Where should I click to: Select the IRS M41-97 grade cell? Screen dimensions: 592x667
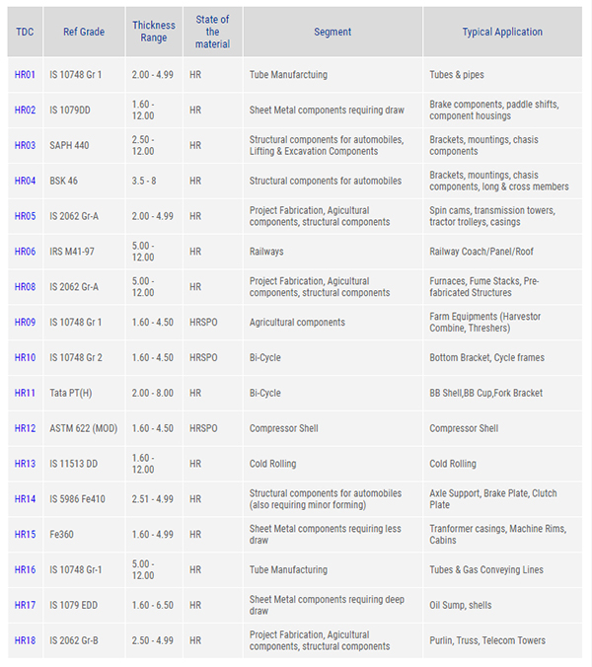coord(84,252)
